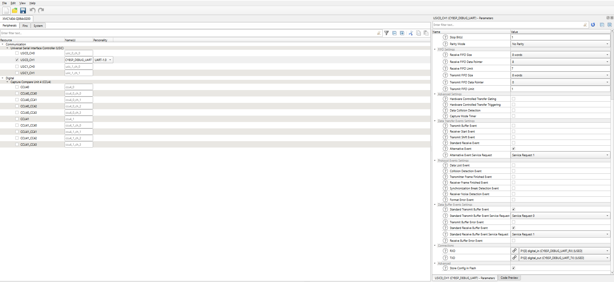This screenshot has height=282, width=614.
Task: Uncheck Store Config in Flash
Action: [514, 268]
